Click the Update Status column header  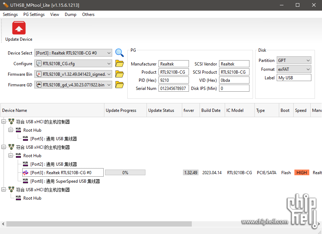coord(164,110)
